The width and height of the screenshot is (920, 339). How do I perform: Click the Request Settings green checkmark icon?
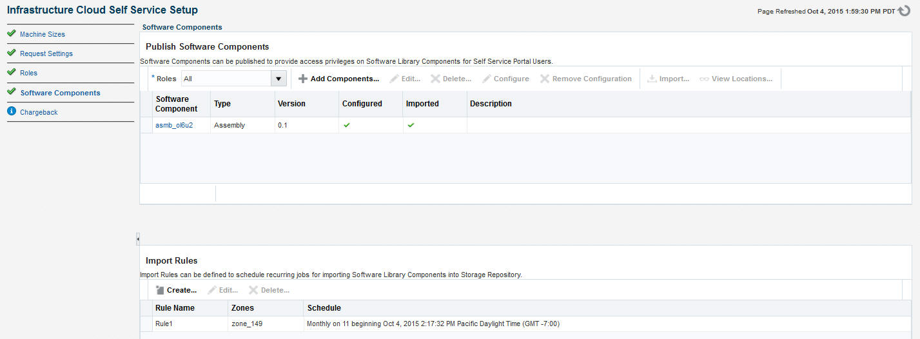pyautogui.click(x=12, y=53)
